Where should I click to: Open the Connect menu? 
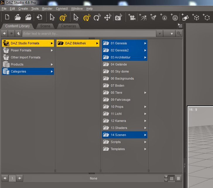click(62, 9)
